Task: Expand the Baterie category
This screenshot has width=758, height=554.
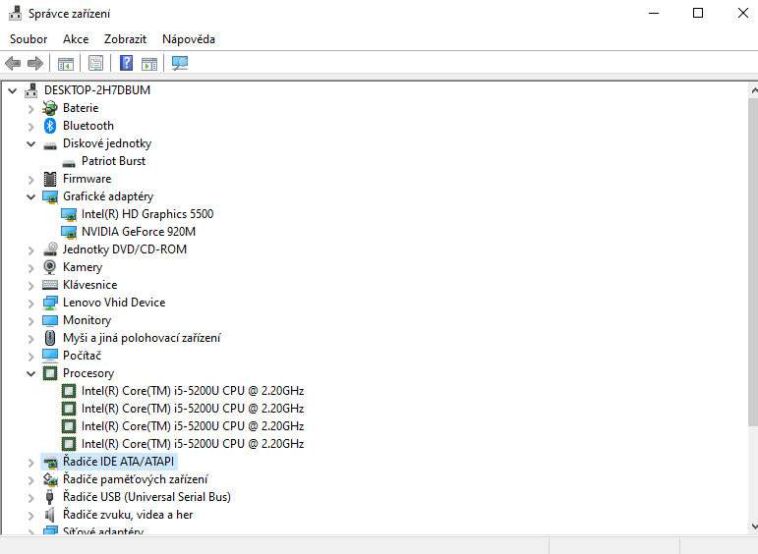Action: [x=30, y=109]
